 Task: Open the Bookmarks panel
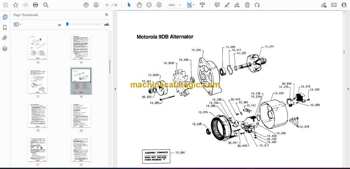(5, 28)
